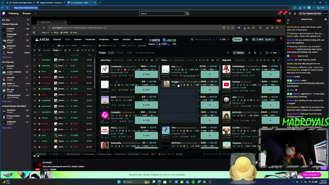Screen dimensions: 329x185
Task: Click the Twitch search input field
Action: tap(162, 13)
